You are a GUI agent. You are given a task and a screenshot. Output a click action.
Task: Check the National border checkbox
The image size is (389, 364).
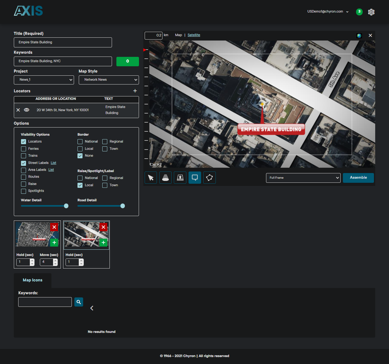[80, 142]
